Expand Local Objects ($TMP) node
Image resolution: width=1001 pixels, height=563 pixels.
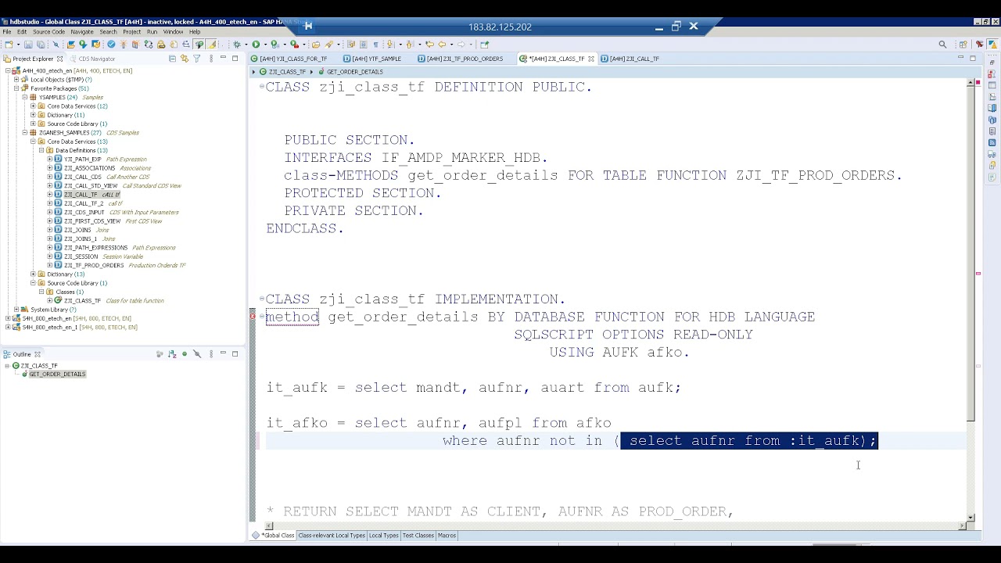point(16,79)
